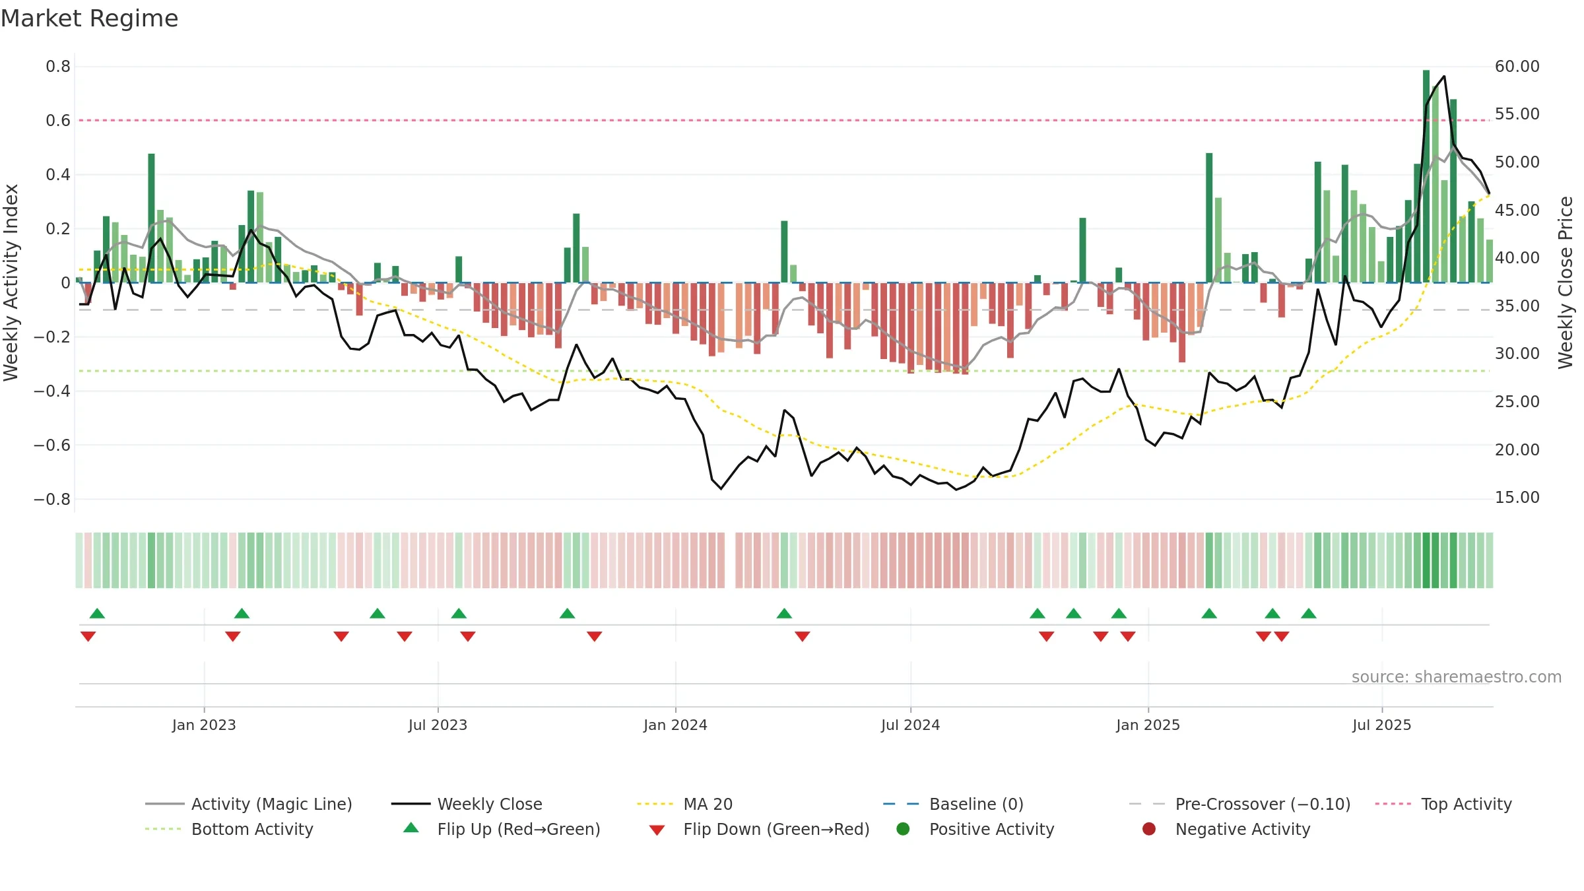Click the 55.00 price axis label
Screen dimensions: 1584x891
[1517, 114]
